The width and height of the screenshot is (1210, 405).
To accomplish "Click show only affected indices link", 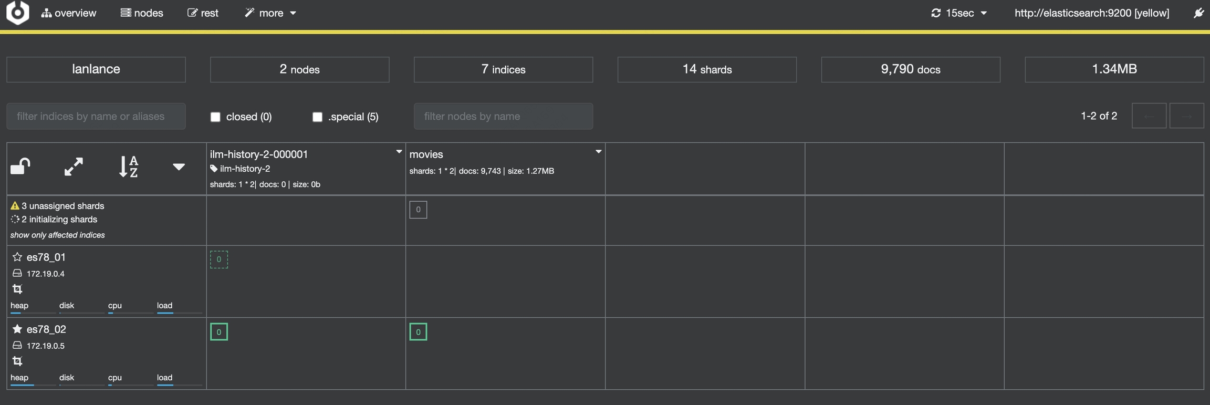I will pos(58,235).
